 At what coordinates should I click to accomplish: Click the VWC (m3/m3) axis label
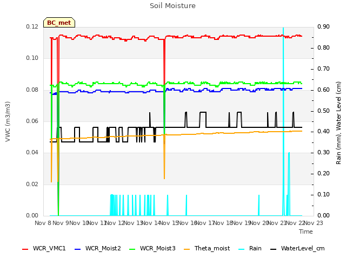coord(8,121)
